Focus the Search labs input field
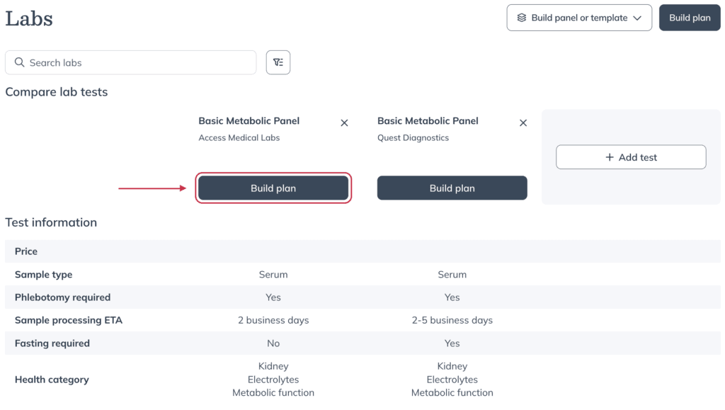This screenshot has height=410, width=725. 131,62
